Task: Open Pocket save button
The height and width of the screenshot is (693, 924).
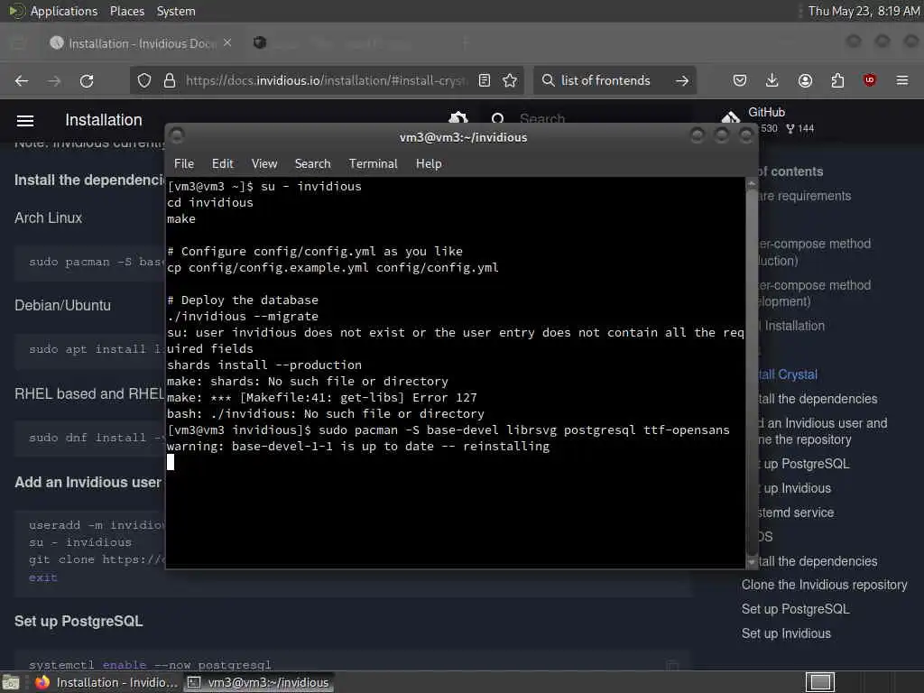Action: tap(740, 80)
